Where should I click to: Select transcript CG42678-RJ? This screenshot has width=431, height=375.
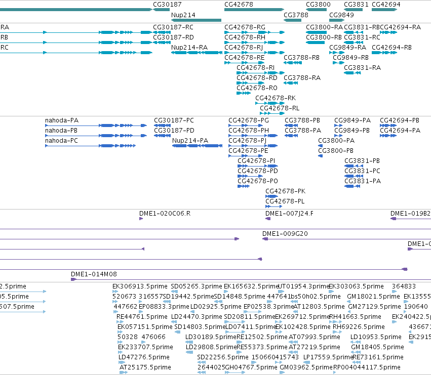255,53
